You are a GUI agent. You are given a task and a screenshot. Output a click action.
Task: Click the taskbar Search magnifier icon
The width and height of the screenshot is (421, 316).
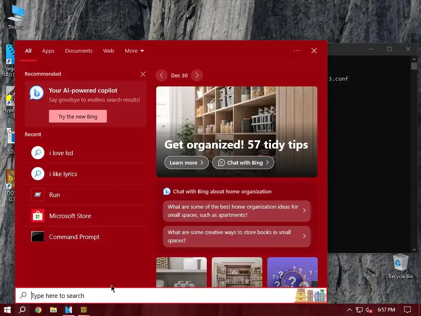pos(22,310)
